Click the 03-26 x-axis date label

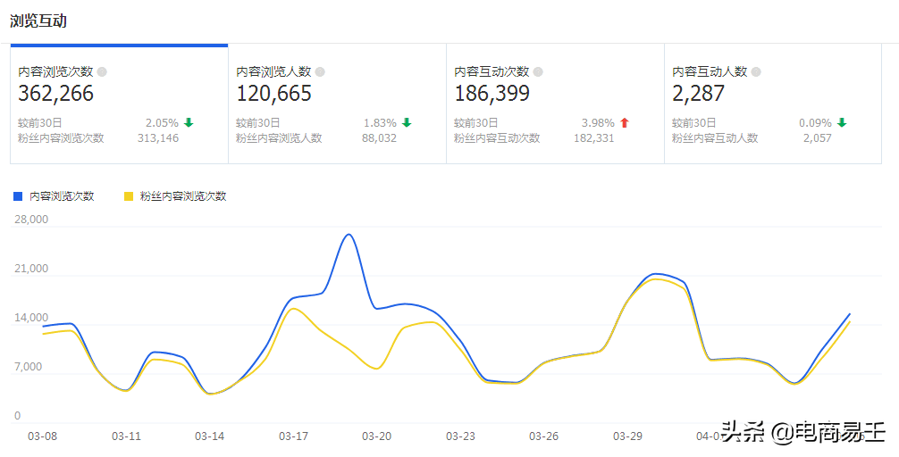(544, 436)
